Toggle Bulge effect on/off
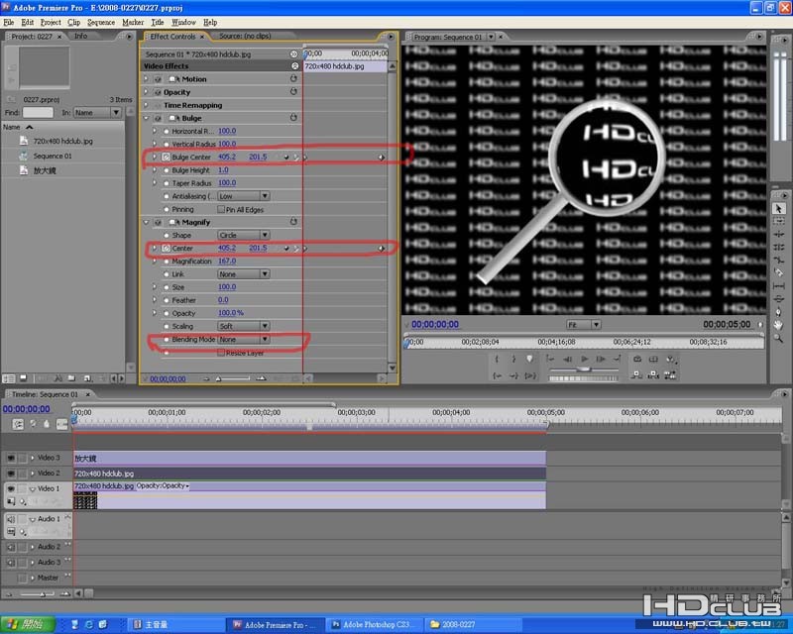The width and height of the screenshot is (793, 634). coord(158,118)
